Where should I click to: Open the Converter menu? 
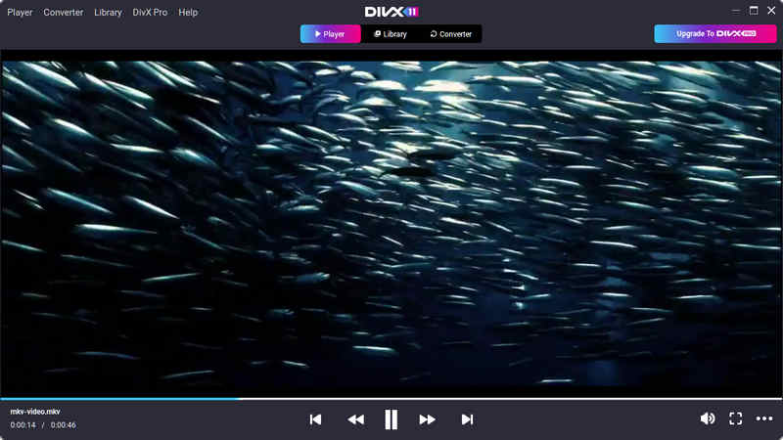coord(64,12)
